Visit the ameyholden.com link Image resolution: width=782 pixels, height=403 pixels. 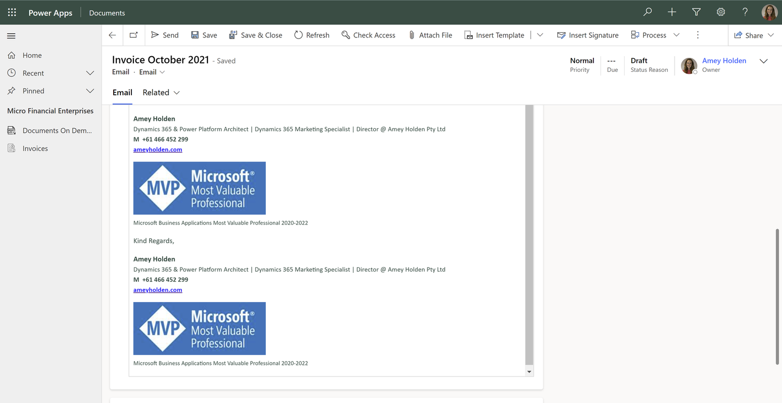click(x=157, y=149)
